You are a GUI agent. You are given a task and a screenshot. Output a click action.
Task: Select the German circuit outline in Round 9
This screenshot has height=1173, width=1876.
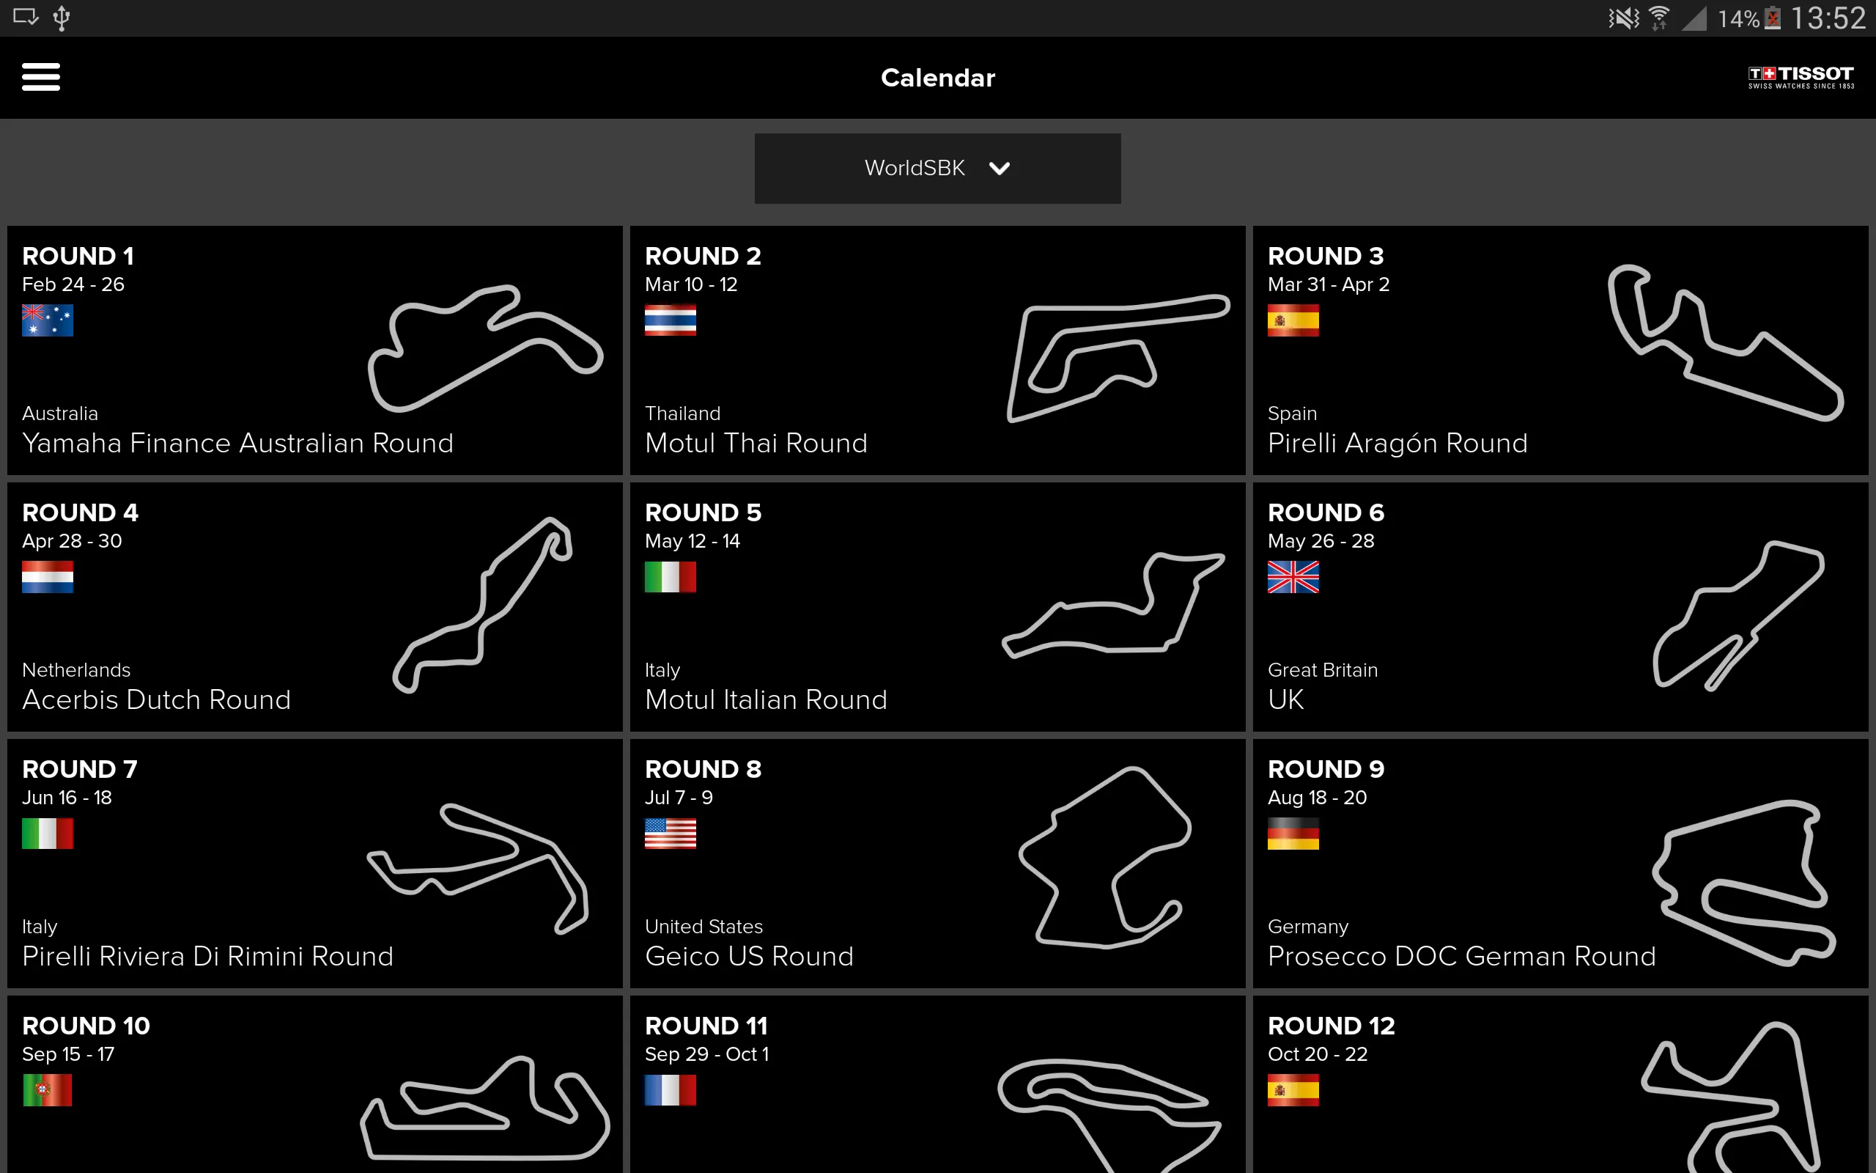[1743, 883]
